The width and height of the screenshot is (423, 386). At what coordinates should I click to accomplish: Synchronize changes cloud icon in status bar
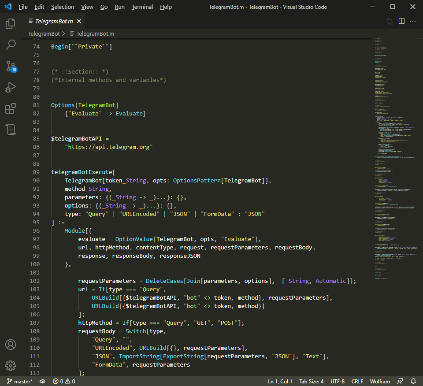pyautogui.click(x=42, y=381)
